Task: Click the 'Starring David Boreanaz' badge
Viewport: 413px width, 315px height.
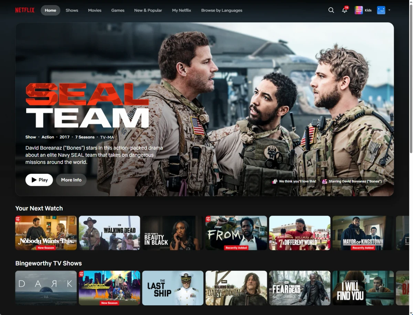Action: [x=352, y=181]
